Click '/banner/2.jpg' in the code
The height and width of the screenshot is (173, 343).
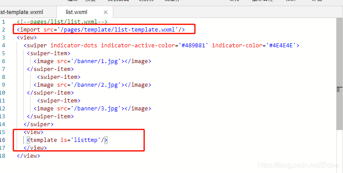point(96,85)
